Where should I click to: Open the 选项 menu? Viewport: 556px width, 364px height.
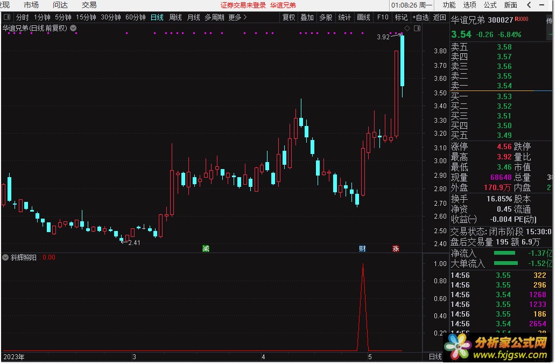coord(469,5)
